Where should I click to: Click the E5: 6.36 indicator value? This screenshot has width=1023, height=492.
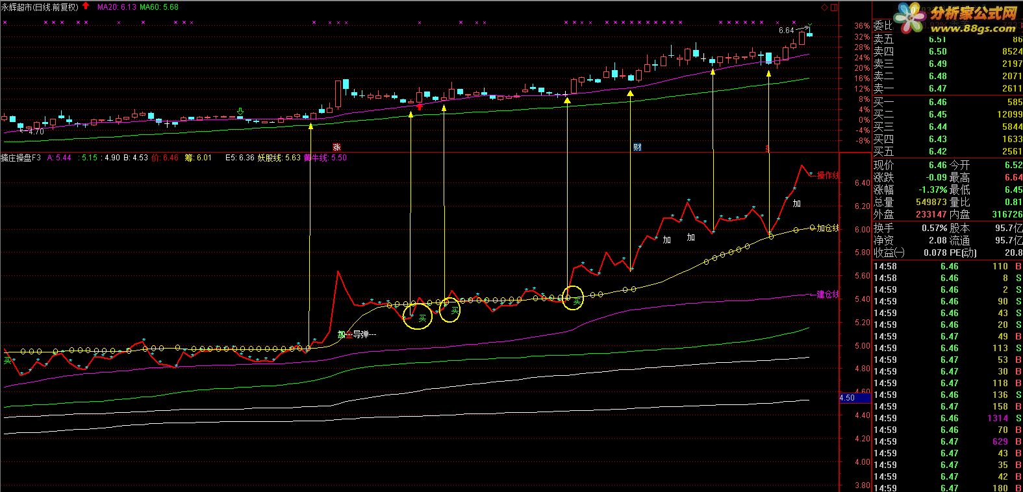pos(240,158)
